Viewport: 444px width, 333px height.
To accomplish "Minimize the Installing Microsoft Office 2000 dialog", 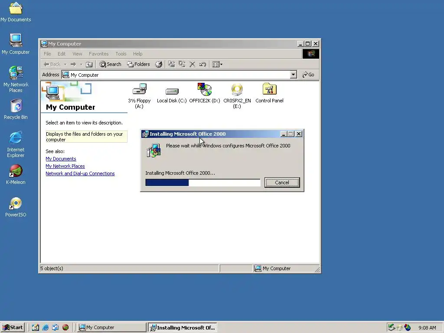I will point(284,134).
